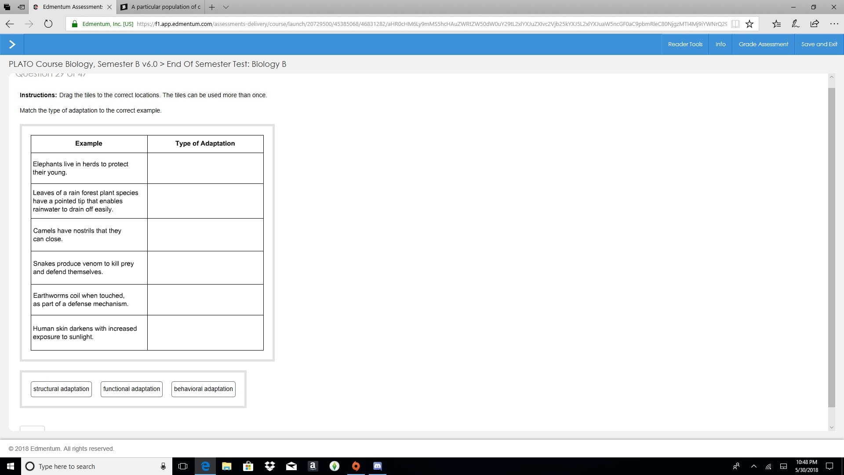This screenshot has width=844, height=475.
Task: Open Discord from the taskbar
Action: pyautogui.click(x=377, y=466)
